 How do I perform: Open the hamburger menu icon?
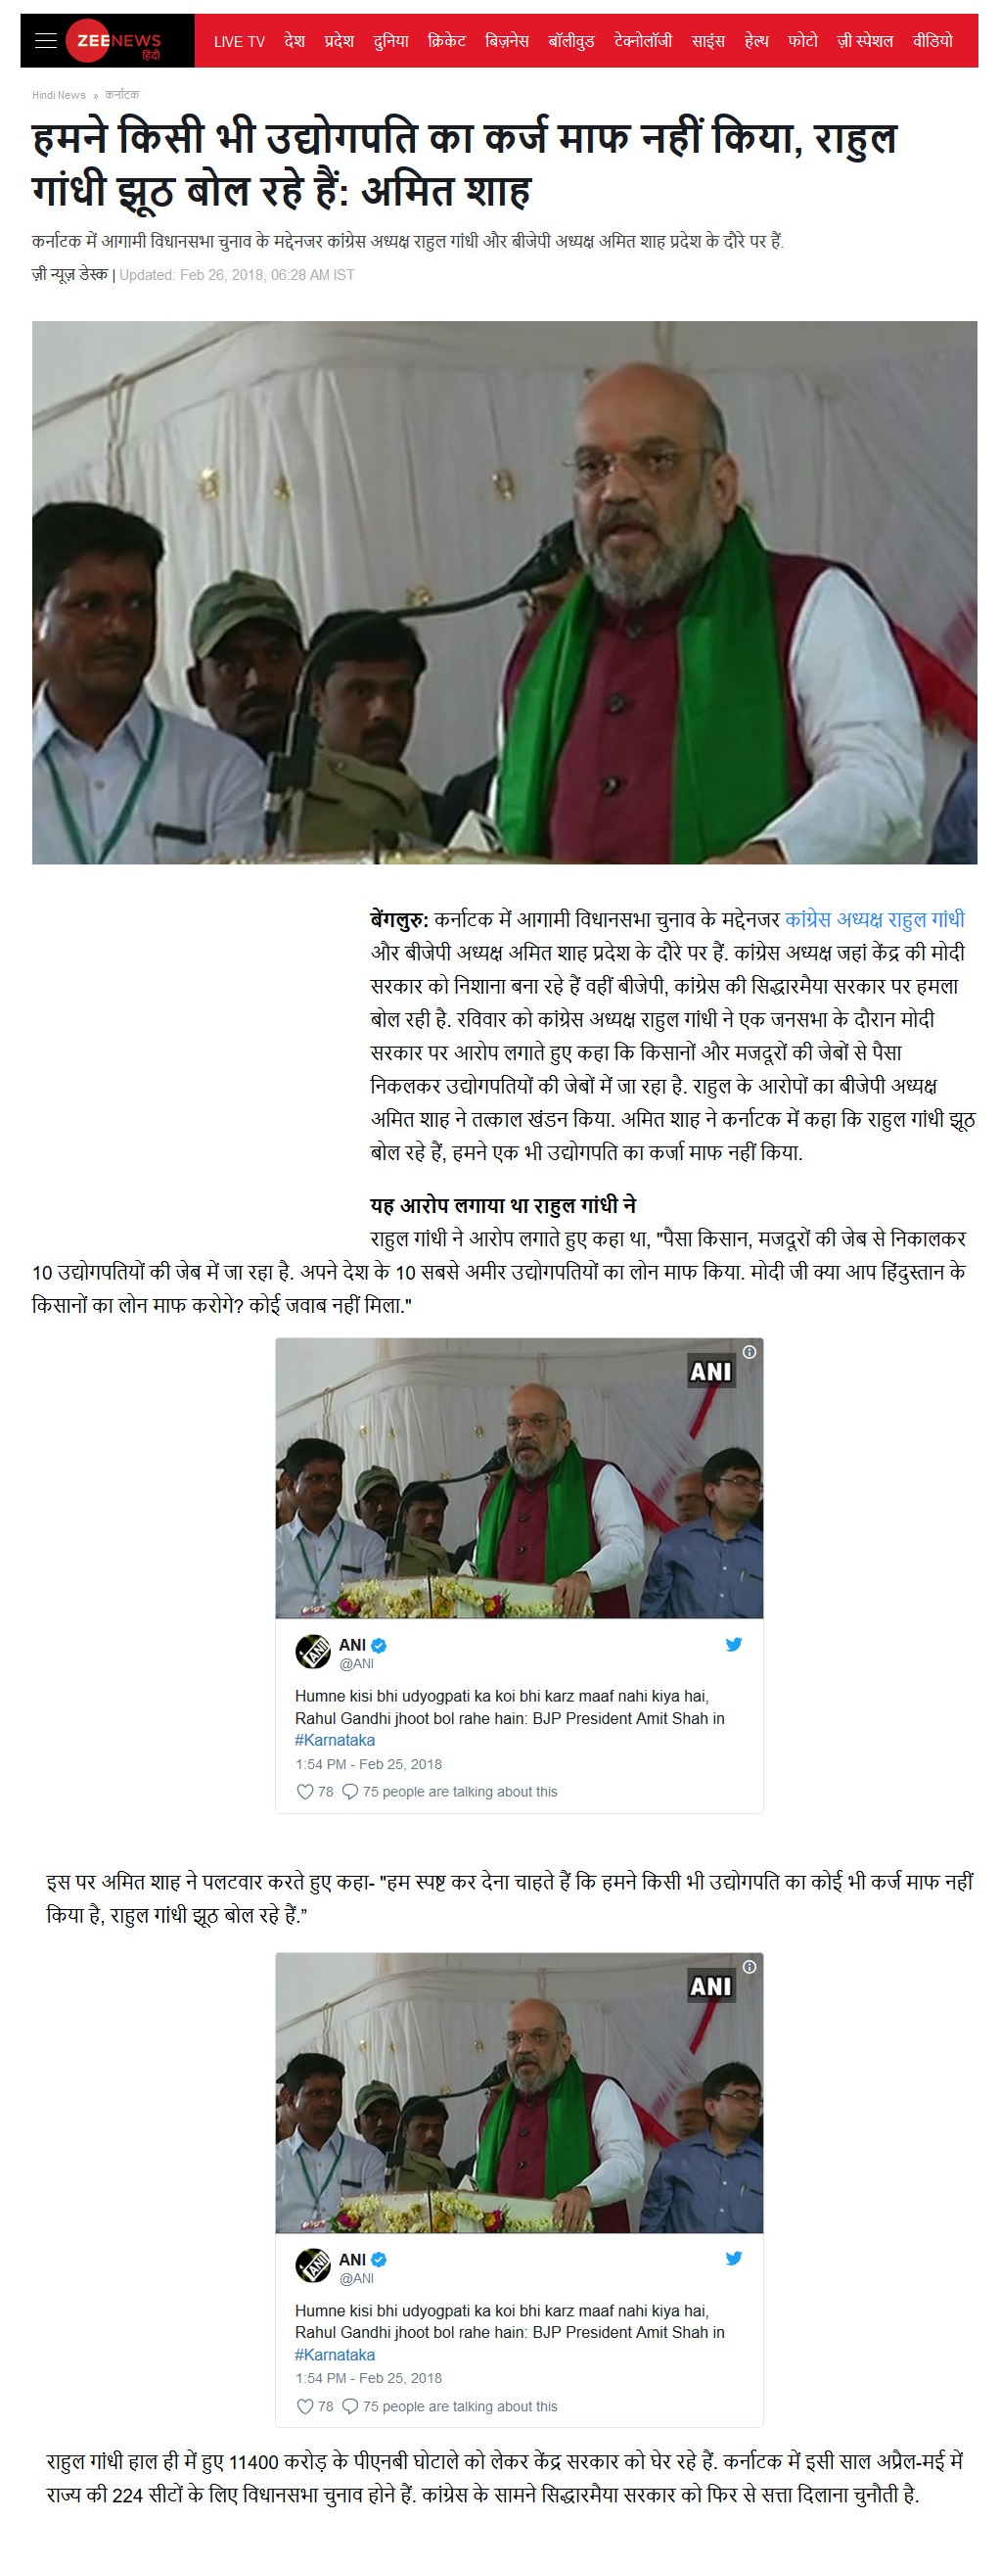coord(45,41)
